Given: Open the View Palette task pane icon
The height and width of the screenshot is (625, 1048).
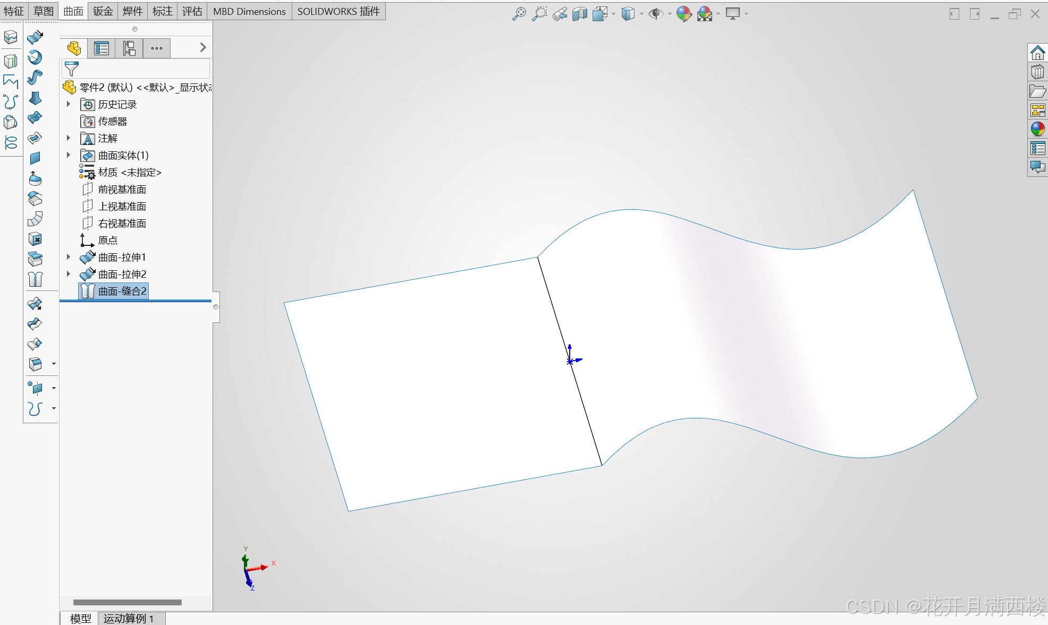Looking at the screenshot, I should click(x=1037, y=110).
